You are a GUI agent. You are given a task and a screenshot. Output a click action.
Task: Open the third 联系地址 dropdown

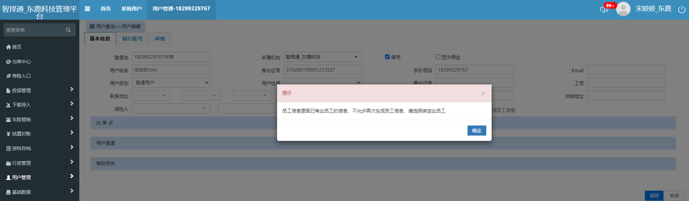pyautogui.click(x=252, y=95)
